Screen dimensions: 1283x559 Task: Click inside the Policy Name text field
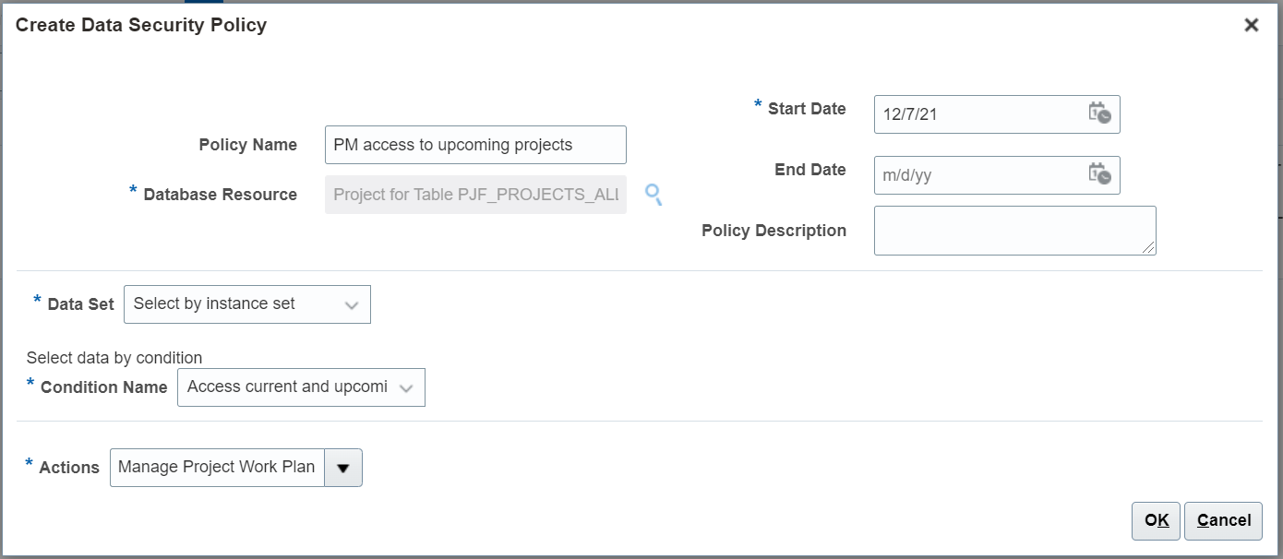475,145
